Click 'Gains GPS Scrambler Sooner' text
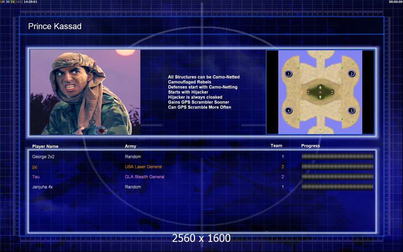This screenshot has height=252, width=403. pos(199,102)
